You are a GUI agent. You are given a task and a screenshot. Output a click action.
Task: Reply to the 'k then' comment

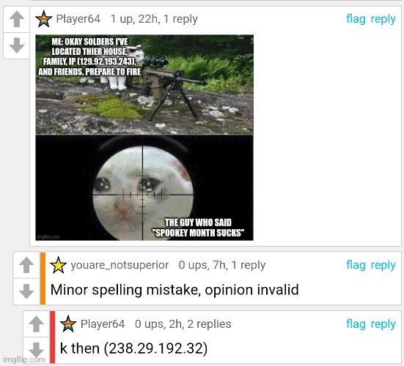point(383,324)
